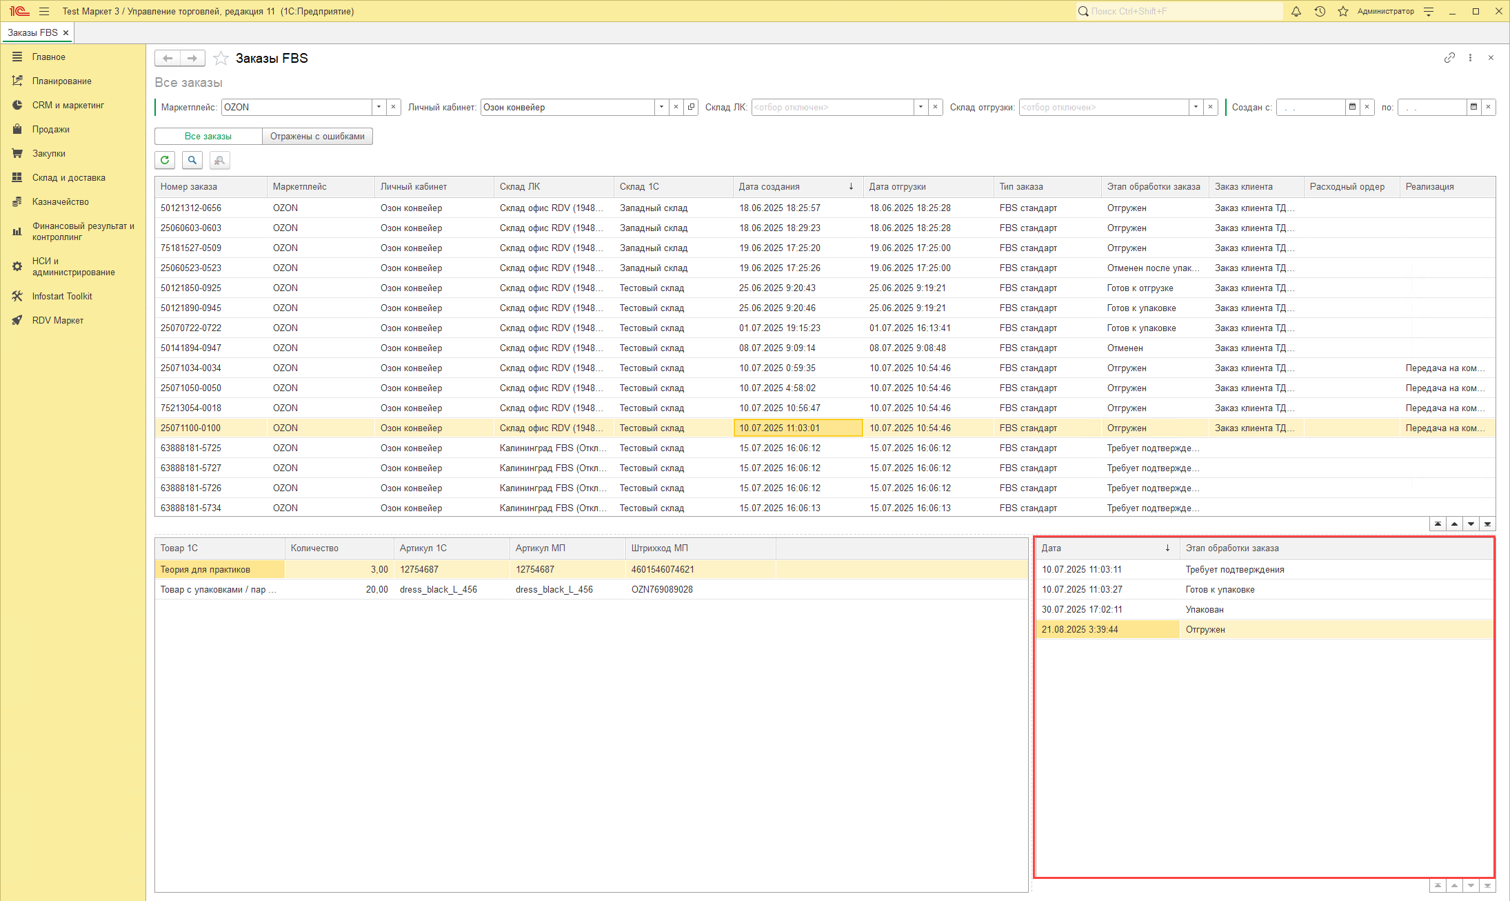Switch to the Заказы FBS window tab
1510x901 pixels.
coord(32,32)
